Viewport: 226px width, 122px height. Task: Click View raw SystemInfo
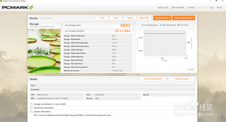click(153, 79)
